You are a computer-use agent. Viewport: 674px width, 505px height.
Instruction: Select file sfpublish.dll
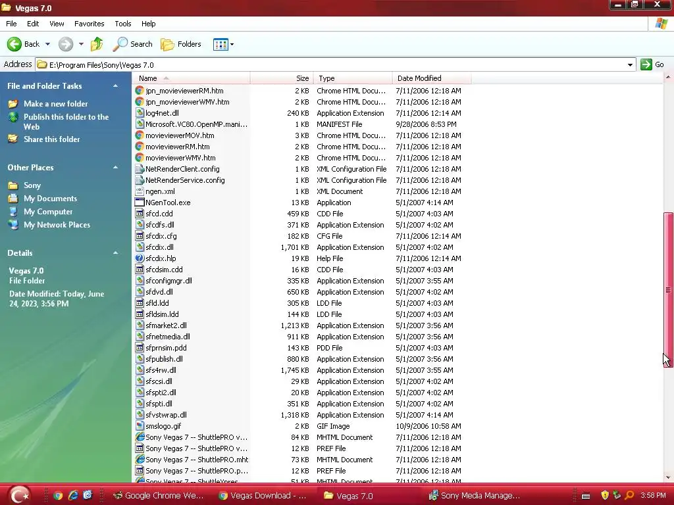164,359
